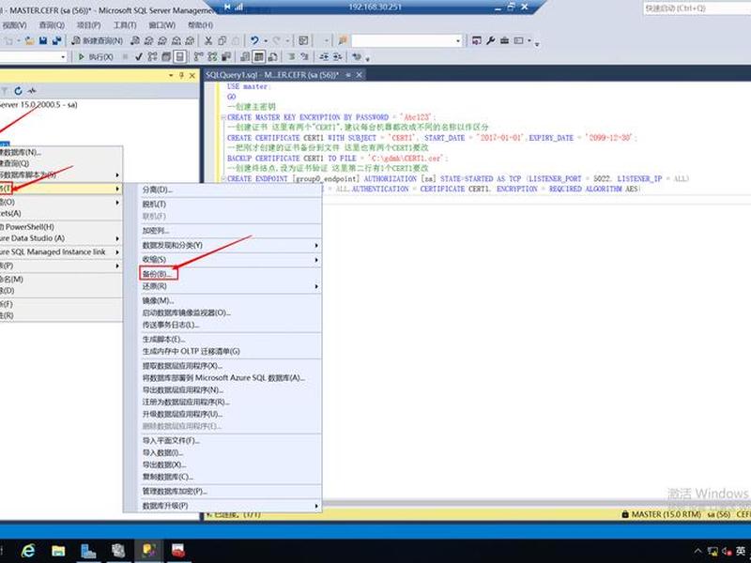The width and height of the screenshot is (751, 563).
Task: Click the 新建查询(N) button
Action: click(x=98, y=40)
